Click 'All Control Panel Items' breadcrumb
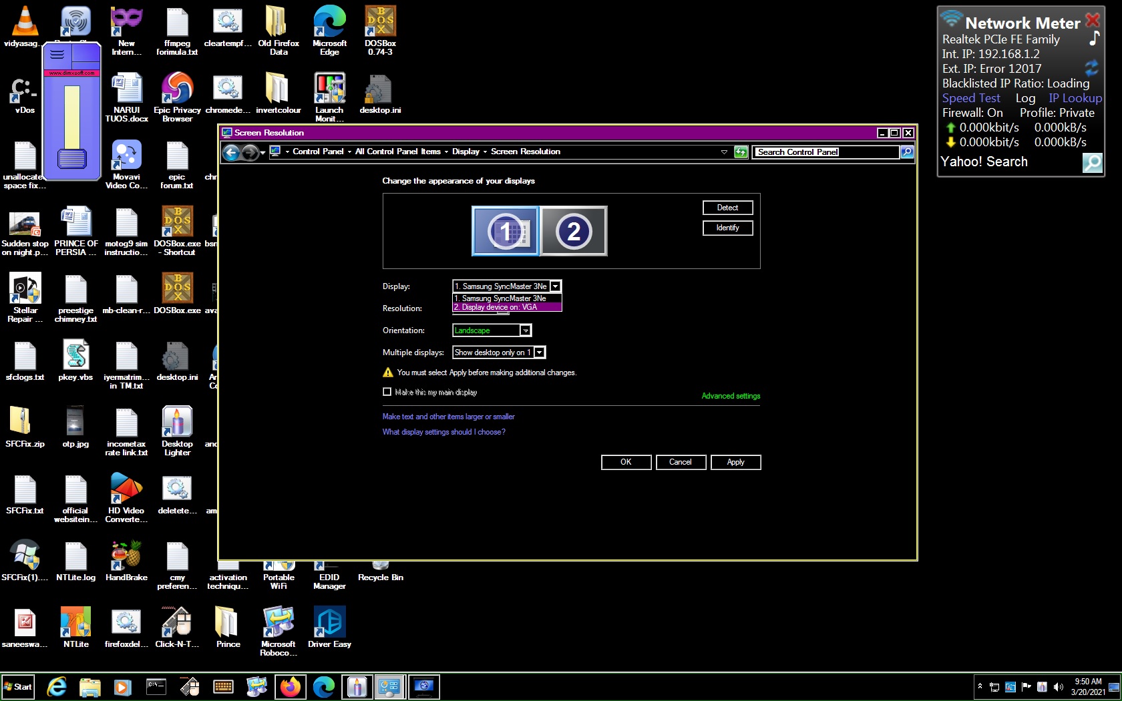The height and width of the screenshot is (701, 1122). coord(397,152)
